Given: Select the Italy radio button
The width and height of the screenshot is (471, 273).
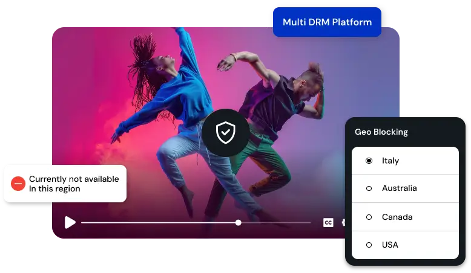Looking at the screenshot, I should coord(369,161).
